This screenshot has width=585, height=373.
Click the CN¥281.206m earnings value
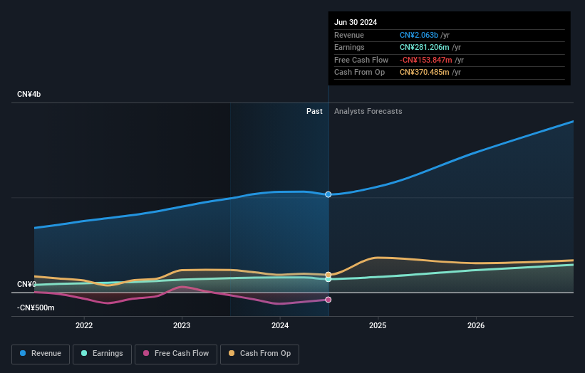(x=425, y=47)
